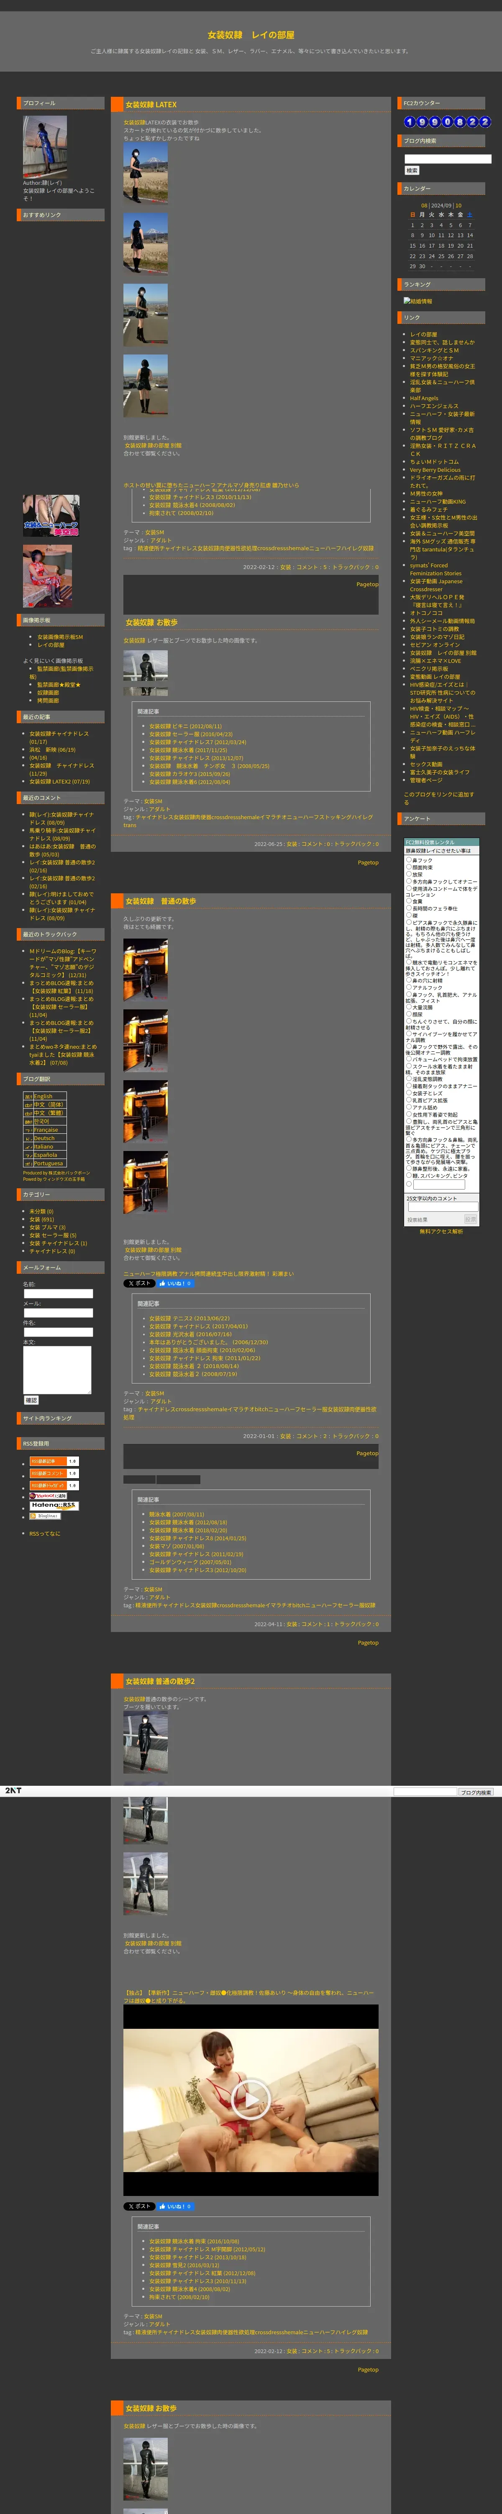Click the X ポスト button above the first 関連記事 list
Viewport: 502px width, 2514px height.
coord(138,1283)
